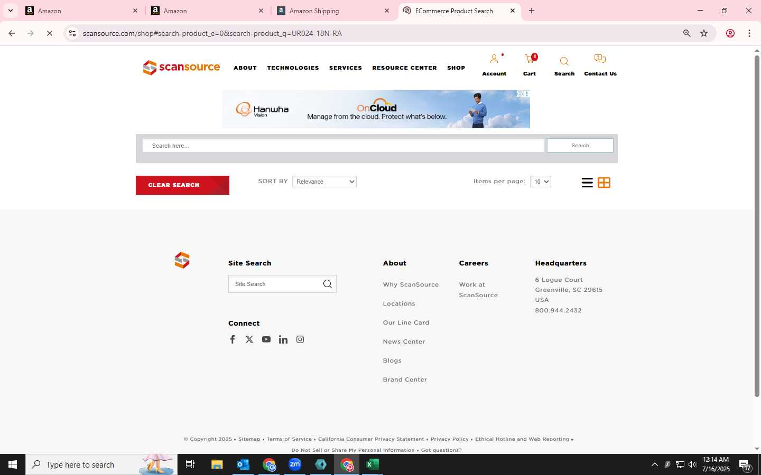Screen dimensions: 761x475
Task: Click the header Search magnifier icon
Action: pos(564,61)
